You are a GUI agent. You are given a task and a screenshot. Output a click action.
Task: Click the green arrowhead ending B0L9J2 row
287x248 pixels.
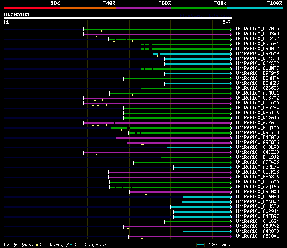[231, 157]
